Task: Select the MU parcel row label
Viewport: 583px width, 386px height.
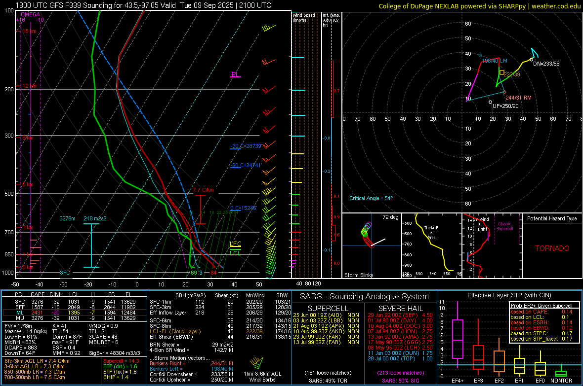Action: pyautogui.click(x=20, y=317)
